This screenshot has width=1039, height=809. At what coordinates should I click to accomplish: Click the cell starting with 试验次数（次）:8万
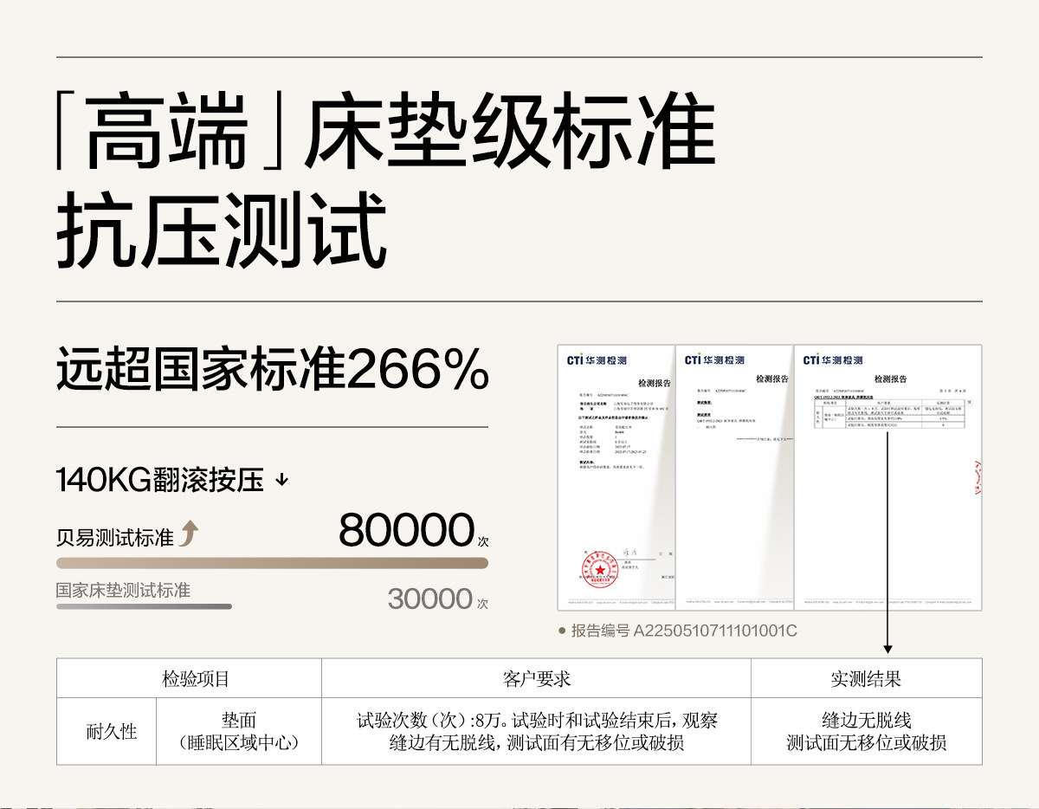536,731
